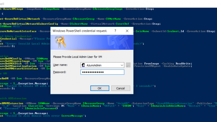
Task: Click the browse ellipsis button beside user name
Action: 128,65
